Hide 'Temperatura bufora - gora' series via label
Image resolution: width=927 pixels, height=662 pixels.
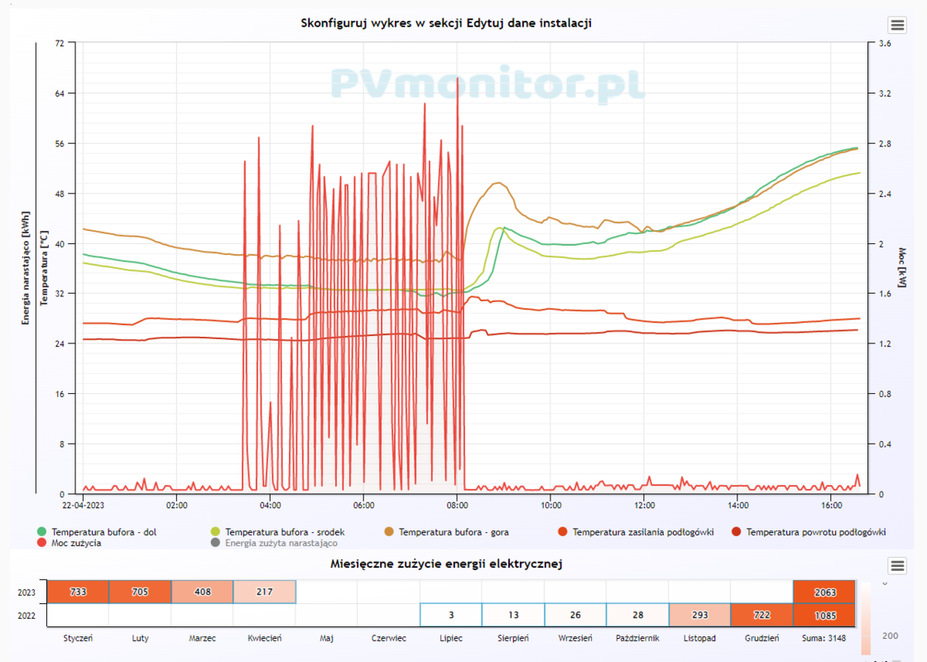pyautogui.click(x=450, y=532)
